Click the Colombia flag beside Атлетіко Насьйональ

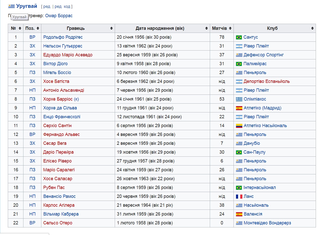tap(239, 126)
